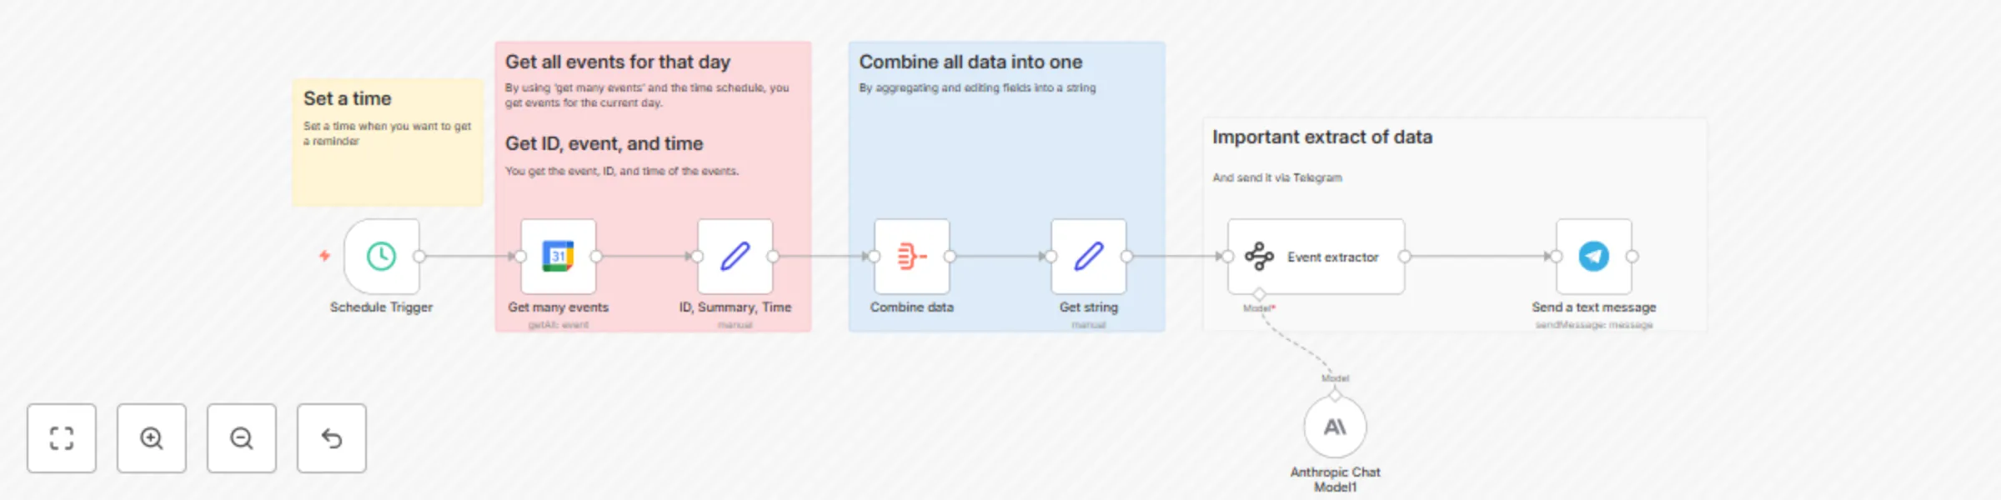This screenshot has height=500, width=2001.
Task: Open the "Get string" edit node
Action: [1089, 257]
